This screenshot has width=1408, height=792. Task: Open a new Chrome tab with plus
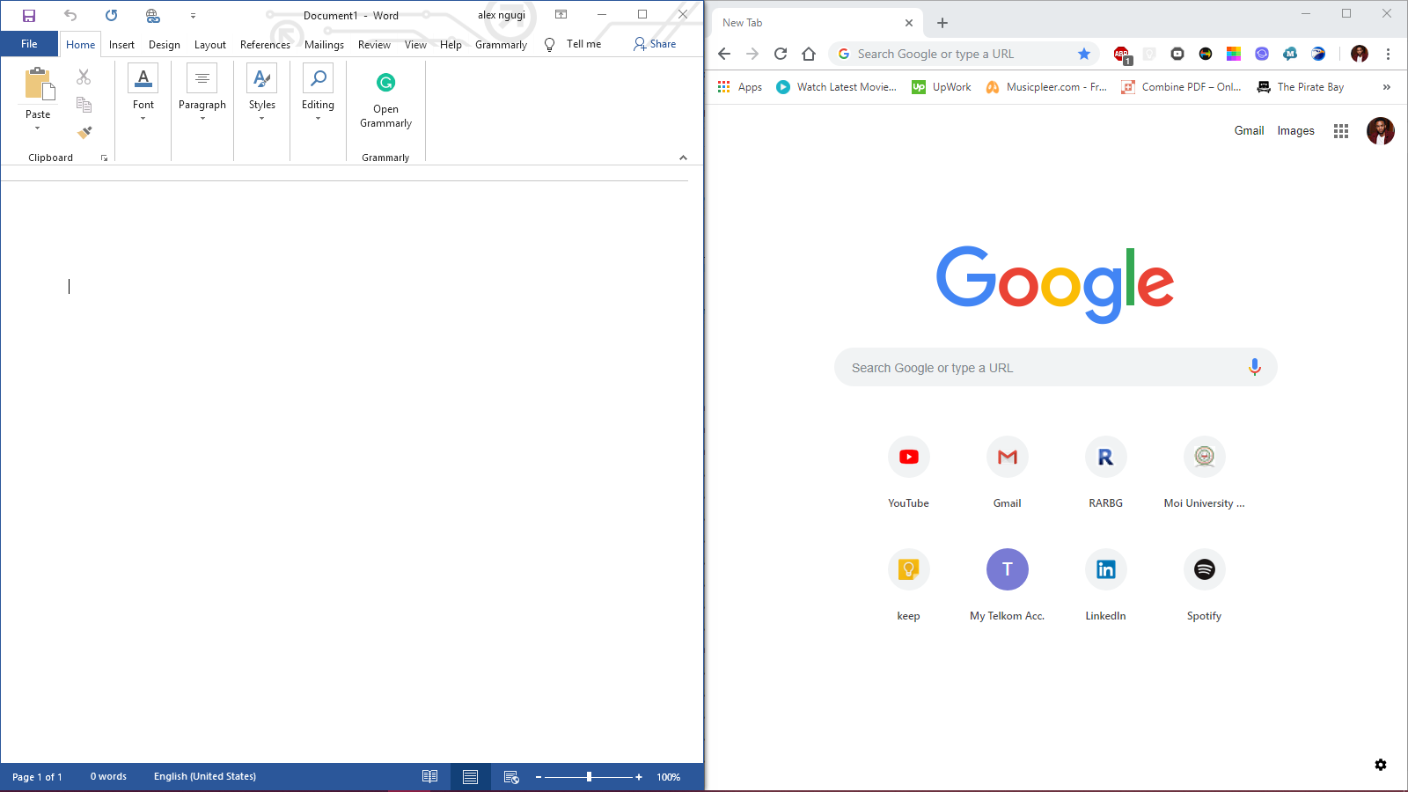coord(942,23)
